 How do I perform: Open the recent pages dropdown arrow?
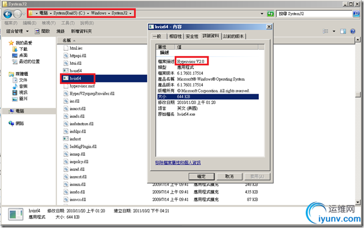coord(24,14)
